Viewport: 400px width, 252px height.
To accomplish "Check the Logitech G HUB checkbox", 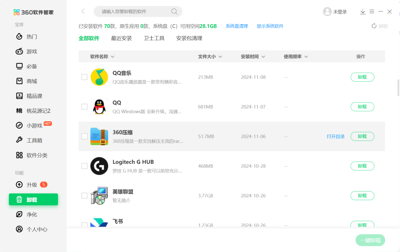I will (x=84, y=166).
